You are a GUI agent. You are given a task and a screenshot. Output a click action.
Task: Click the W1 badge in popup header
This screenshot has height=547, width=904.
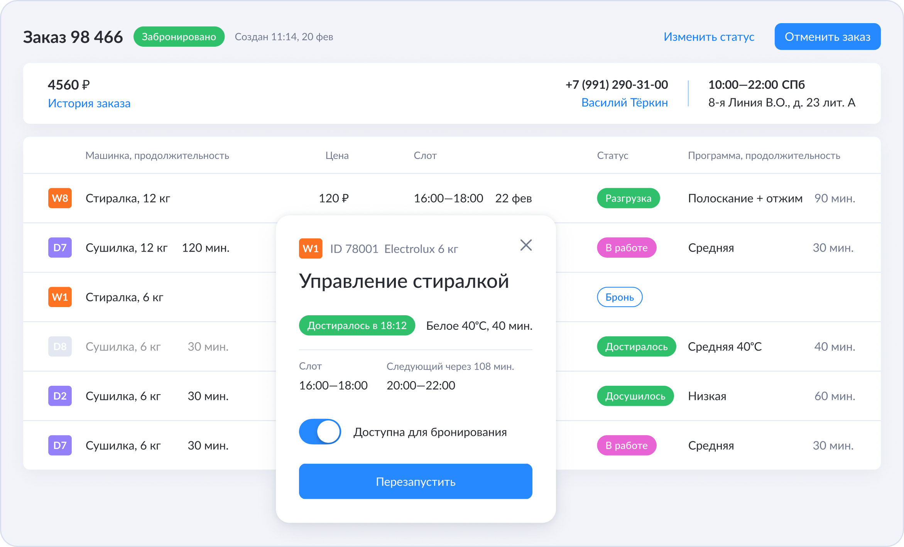(311, 249)
